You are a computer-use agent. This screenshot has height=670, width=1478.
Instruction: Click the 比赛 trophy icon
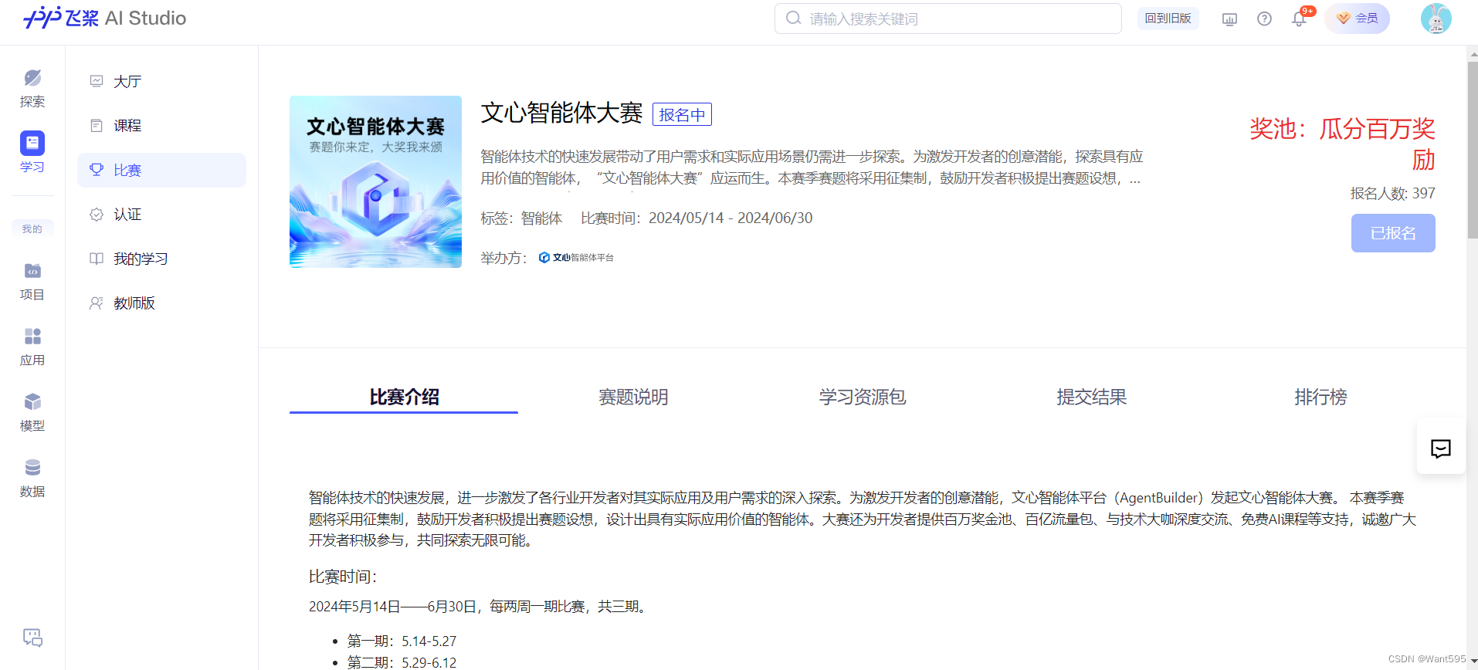[97, 170]
